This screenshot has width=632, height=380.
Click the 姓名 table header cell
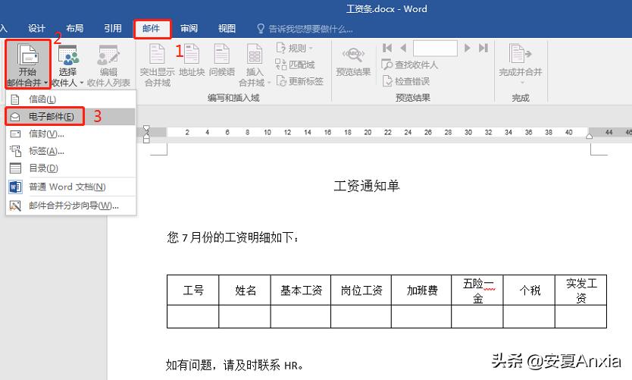tap(245, 290)
